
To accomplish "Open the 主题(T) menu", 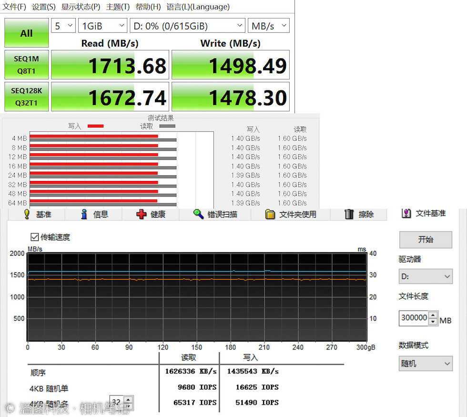I will [118, 7].
